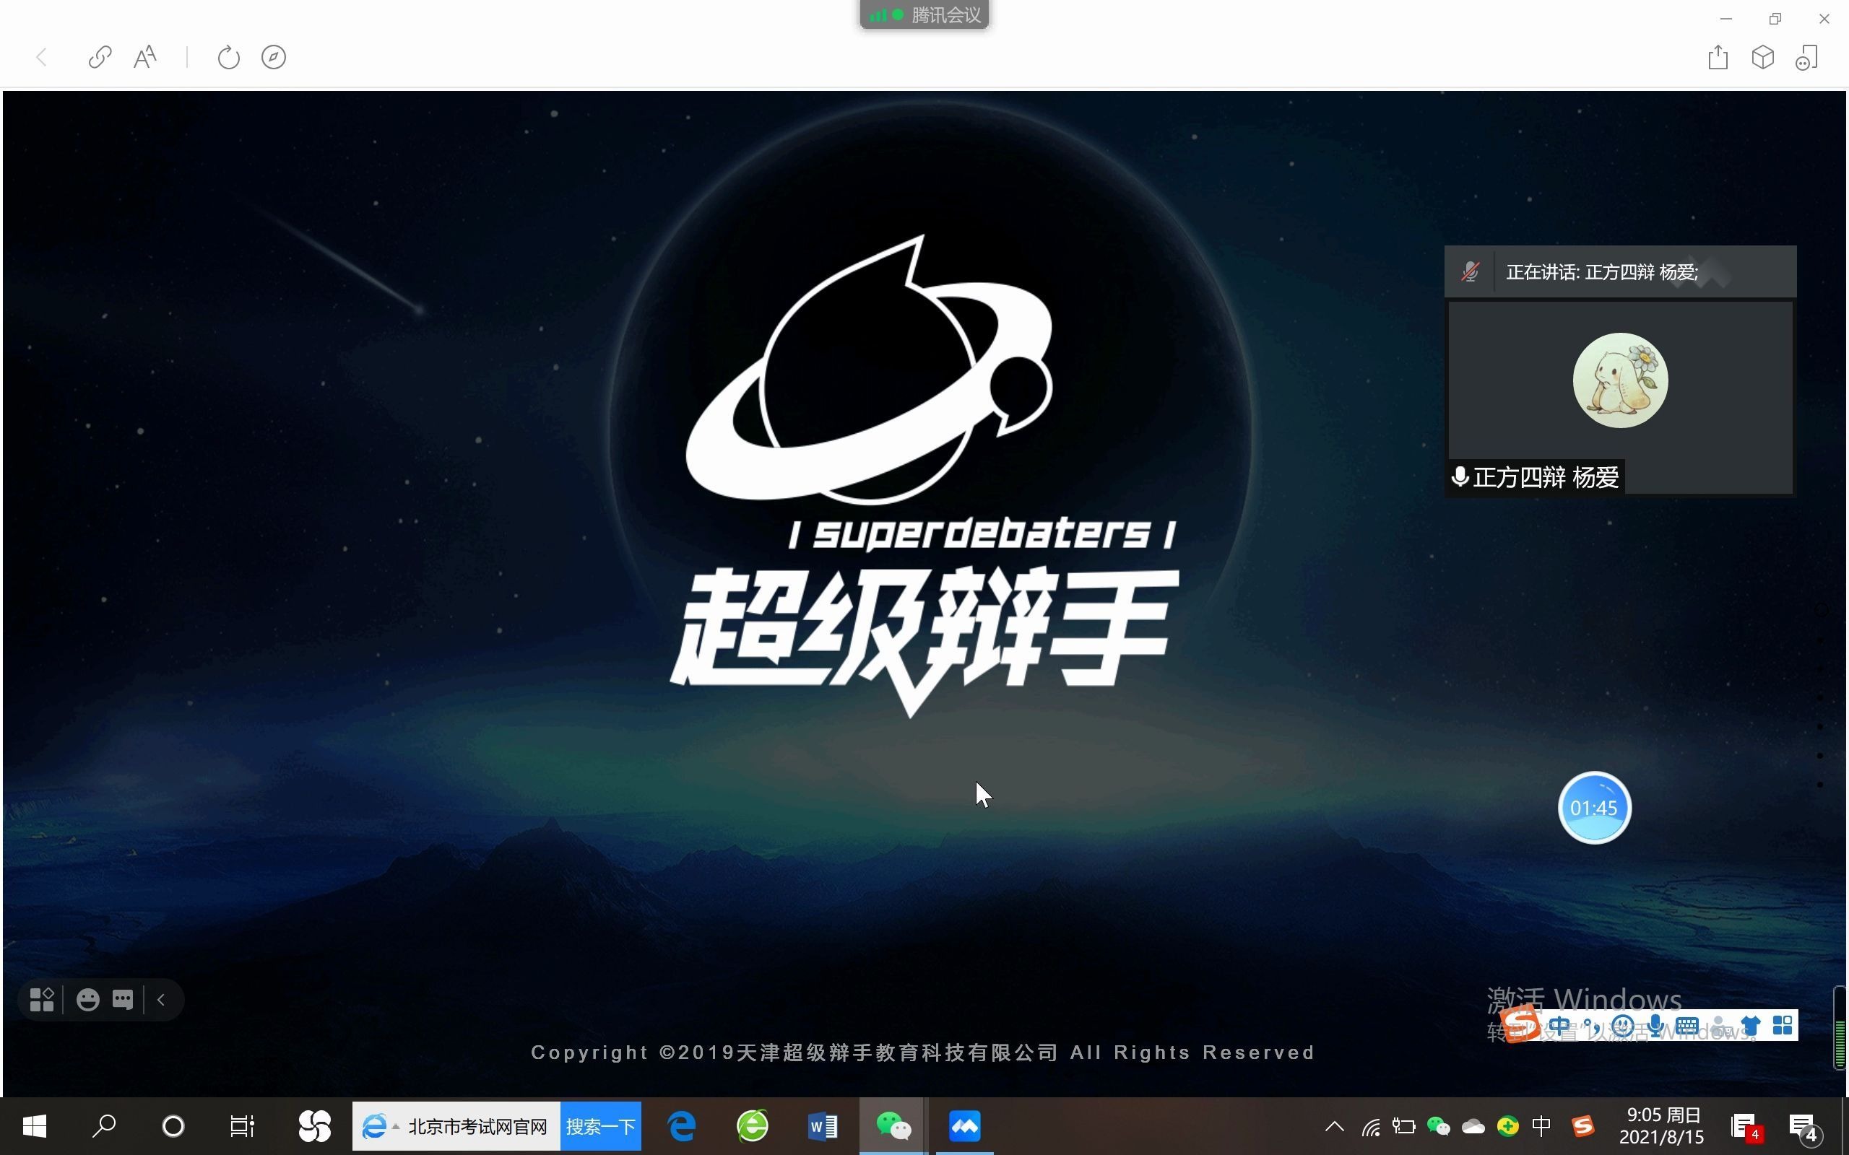Click the 搜索一下 search button
Viewport: 1849px width, 1155px height.
[x=600, y=1127]
